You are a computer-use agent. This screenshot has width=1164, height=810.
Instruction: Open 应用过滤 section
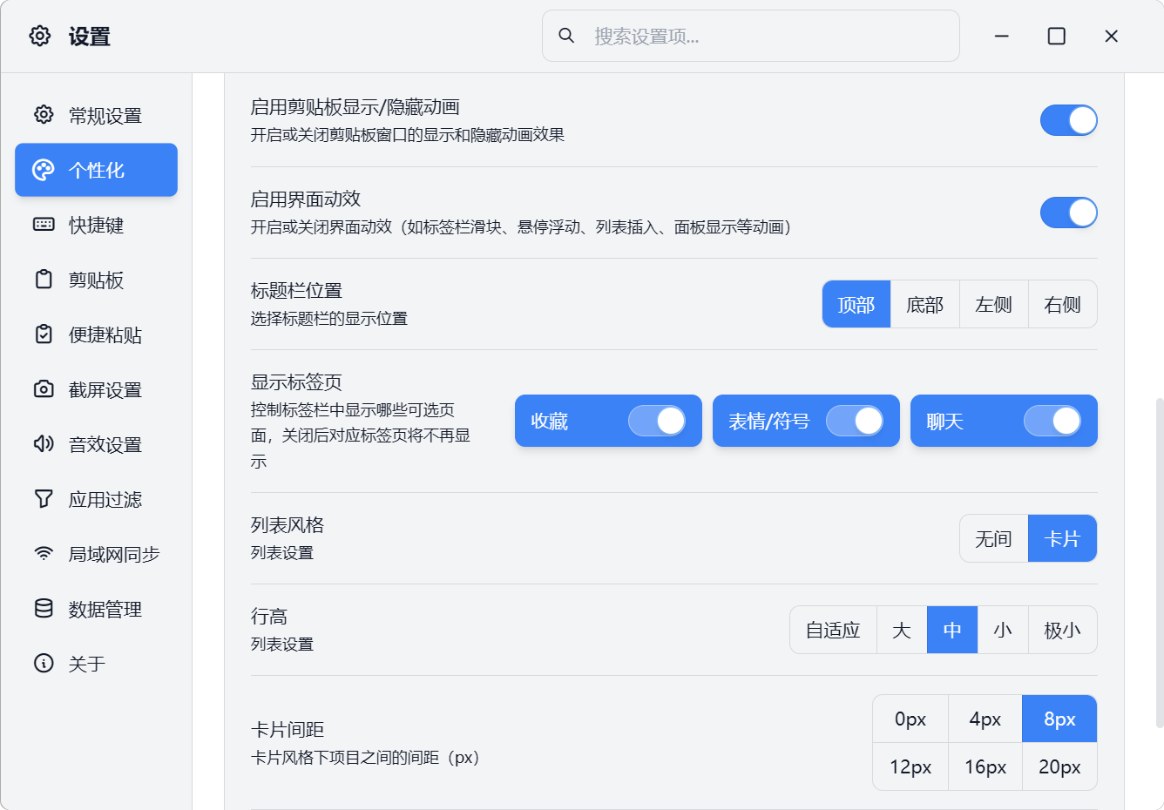[x=96, y=499]
